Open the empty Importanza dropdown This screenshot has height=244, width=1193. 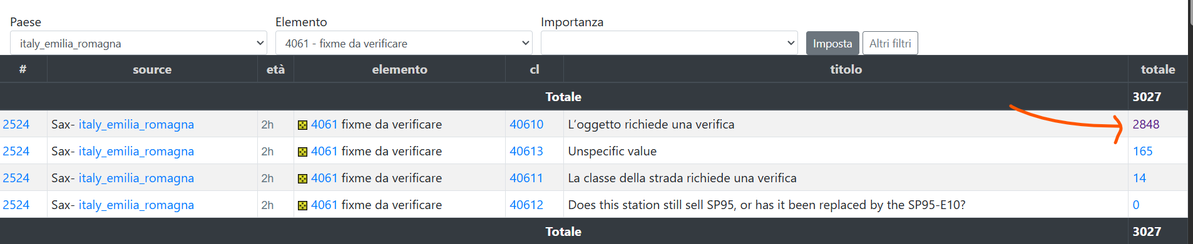(x=669, y=43)
